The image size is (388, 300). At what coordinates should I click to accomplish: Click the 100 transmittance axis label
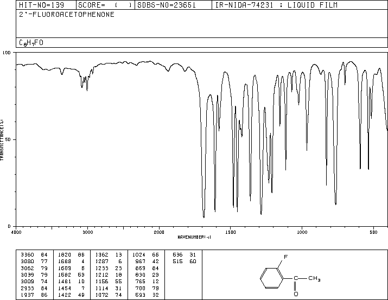pos(7,53)
